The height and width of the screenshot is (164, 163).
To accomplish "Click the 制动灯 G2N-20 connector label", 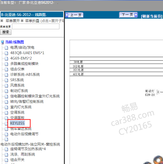I will pyautogui.click(x=150, y=93).
